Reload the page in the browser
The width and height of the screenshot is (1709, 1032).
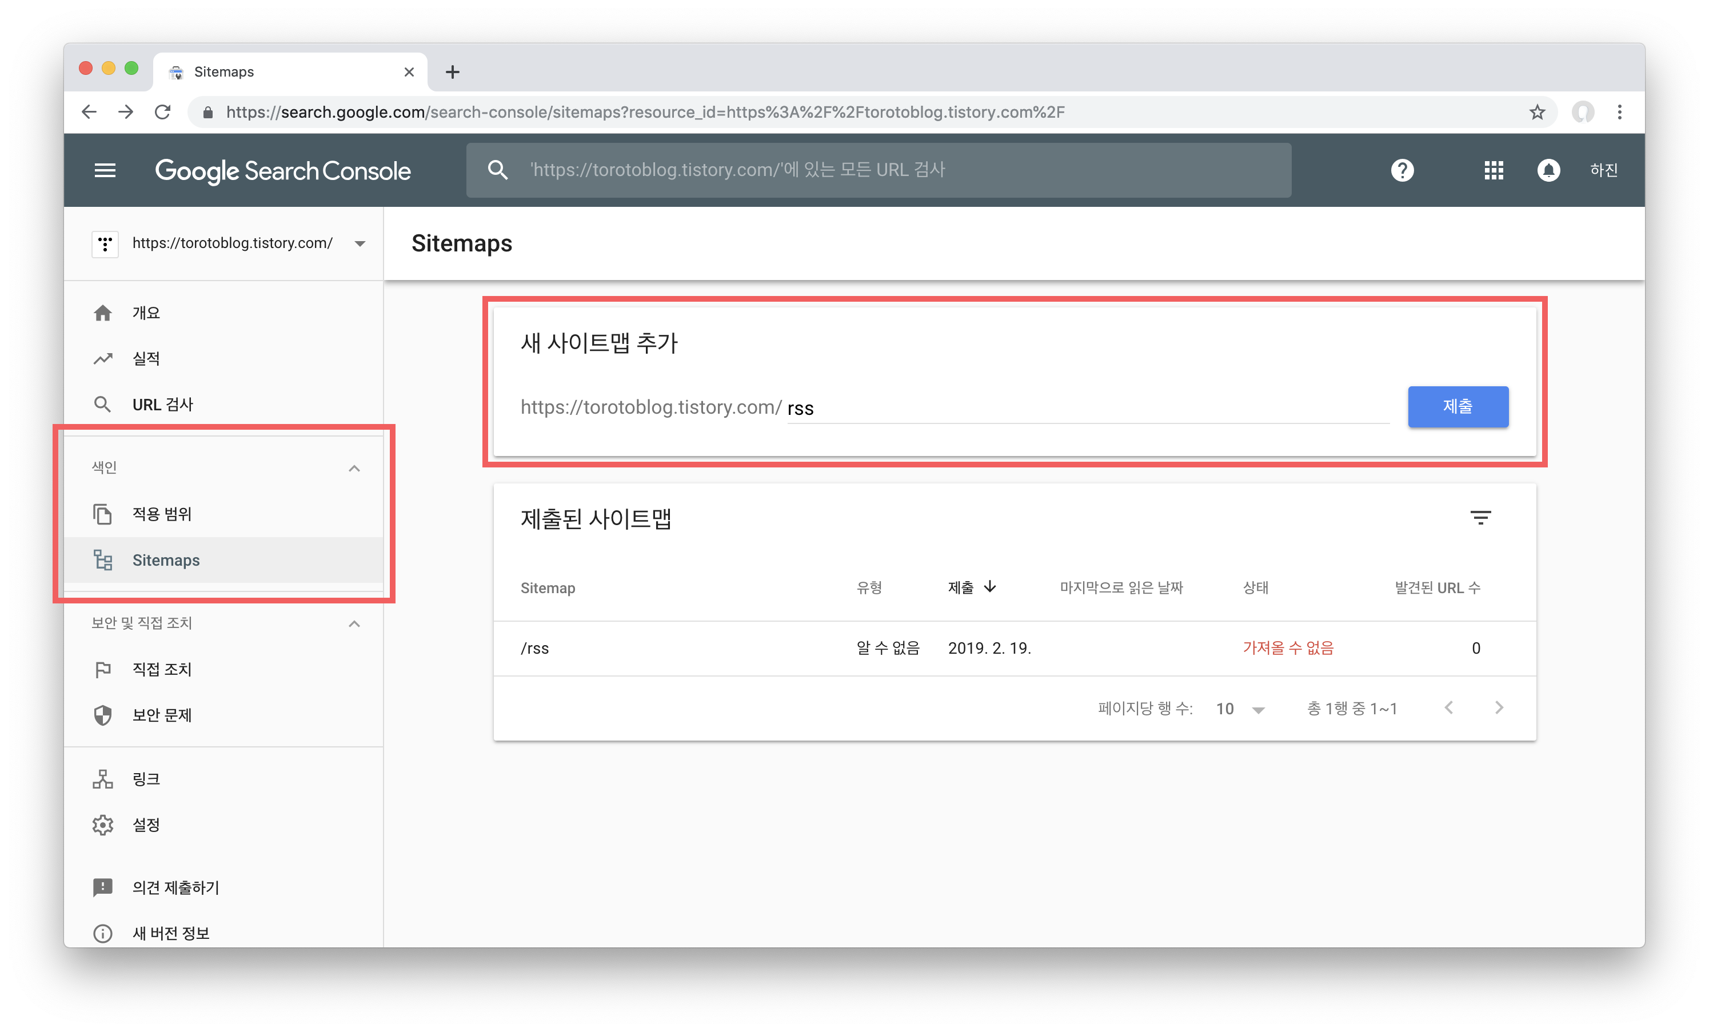pos(163,113)
